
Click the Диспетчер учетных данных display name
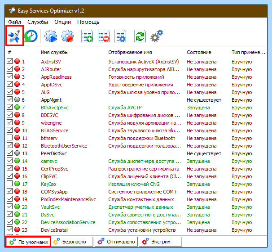pos(140,207)
